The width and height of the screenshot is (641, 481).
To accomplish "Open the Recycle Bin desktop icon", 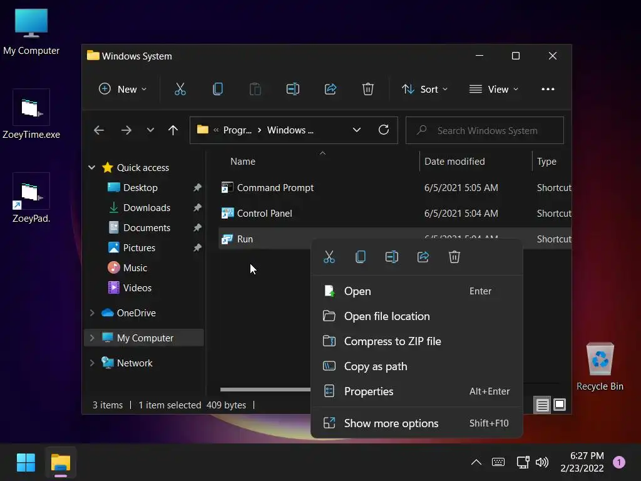I will point(600,366).
